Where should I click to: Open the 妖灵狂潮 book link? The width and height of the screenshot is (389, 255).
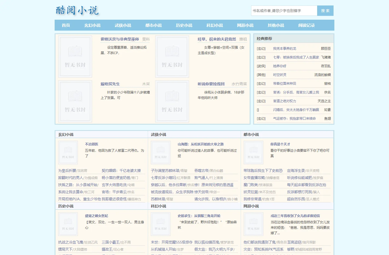point(251,192)
